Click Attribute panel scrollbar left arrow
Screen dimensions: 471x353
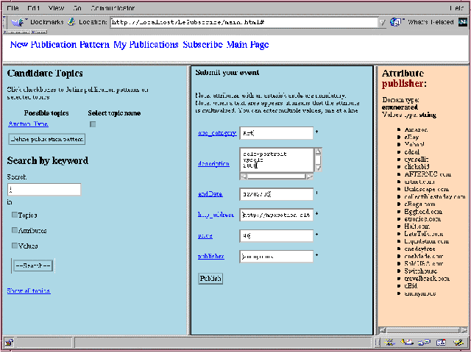click(x=383, y=330)
